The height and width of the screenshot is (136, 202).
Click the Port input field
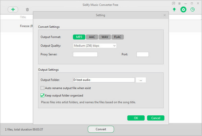pyautogui.click(x=143, y=54)
